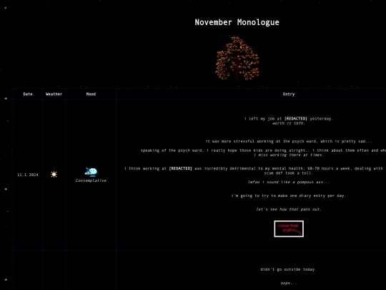Click the sunny weather icon for 11.1.2024
Viewport: 386px width, 290px height.
54,174
